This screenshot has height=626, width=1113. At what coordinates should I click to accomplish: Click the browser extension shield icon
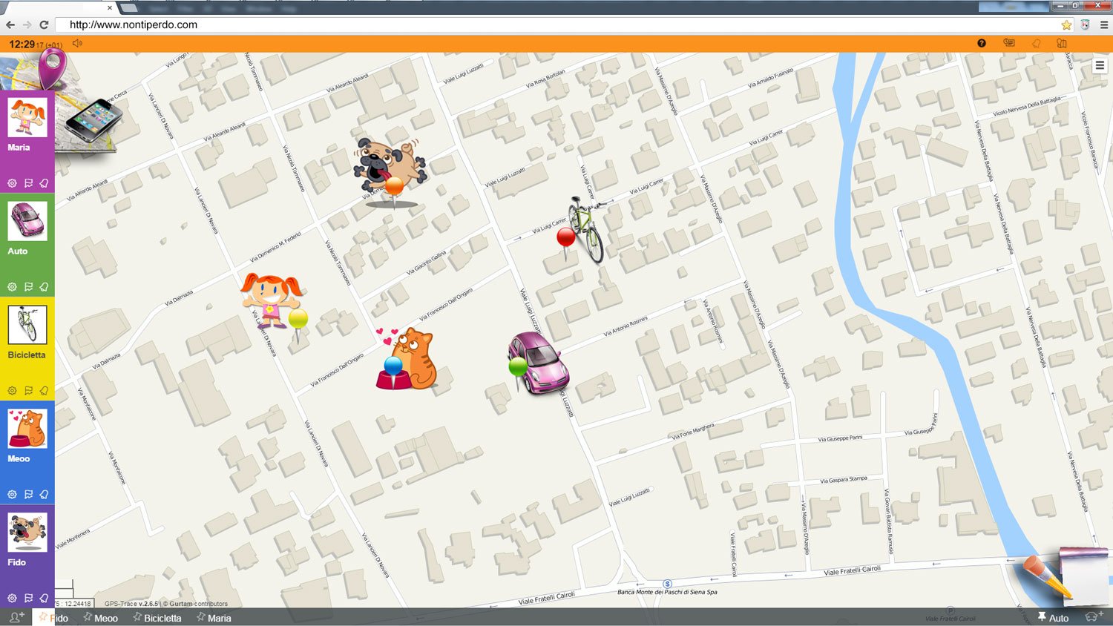tap(1085, 24)
